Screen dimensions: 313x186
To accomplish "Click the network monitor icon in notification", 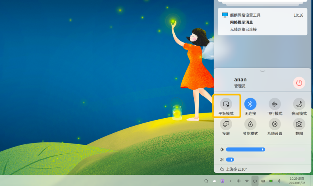I will [225, 15].
